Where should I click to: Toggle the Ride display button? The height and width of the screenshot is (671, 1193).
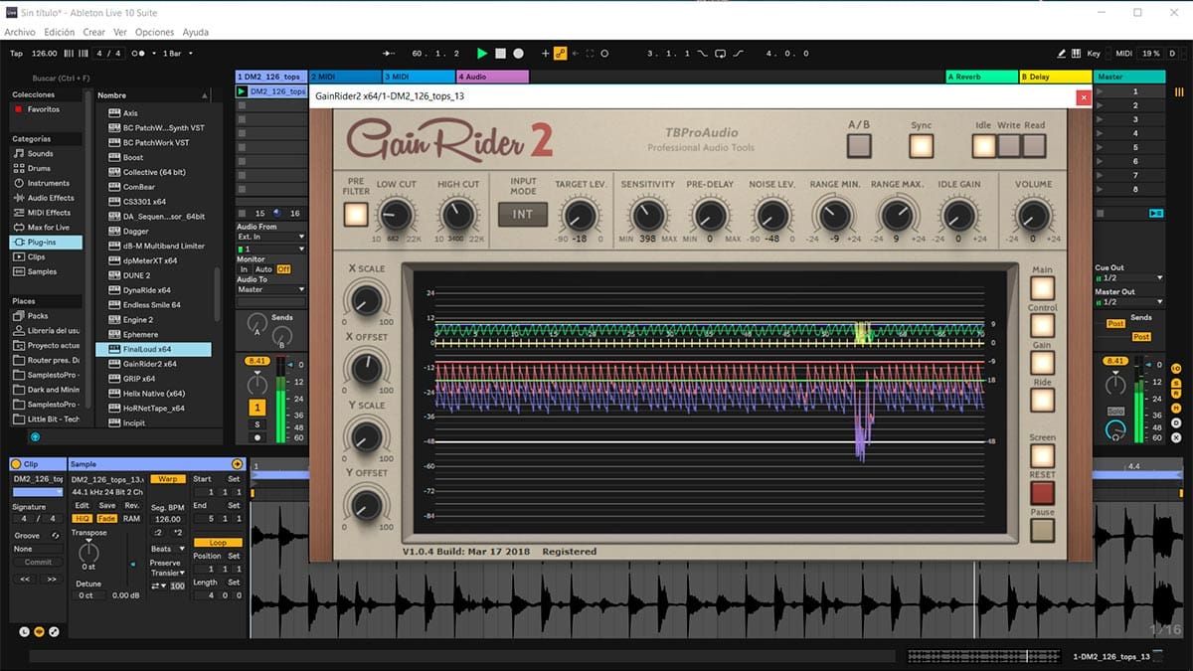click(1042, 401)
